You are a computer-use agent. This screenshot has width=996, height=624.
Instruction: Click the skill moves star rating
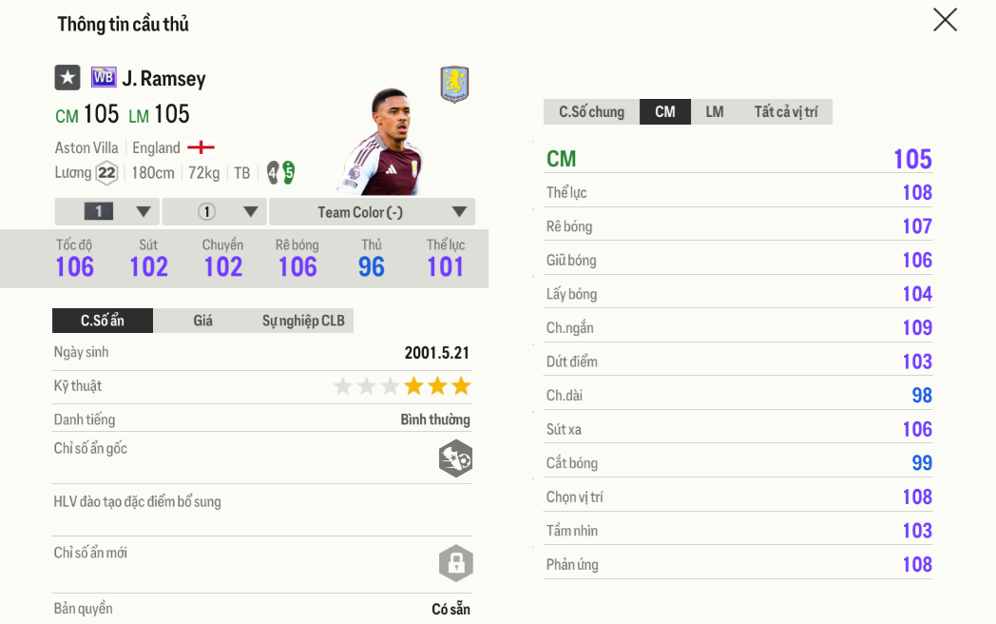coord(402,386)
